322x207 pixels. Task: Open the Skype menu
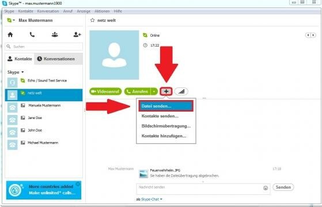pyautogui.click(x=9, y=11)
